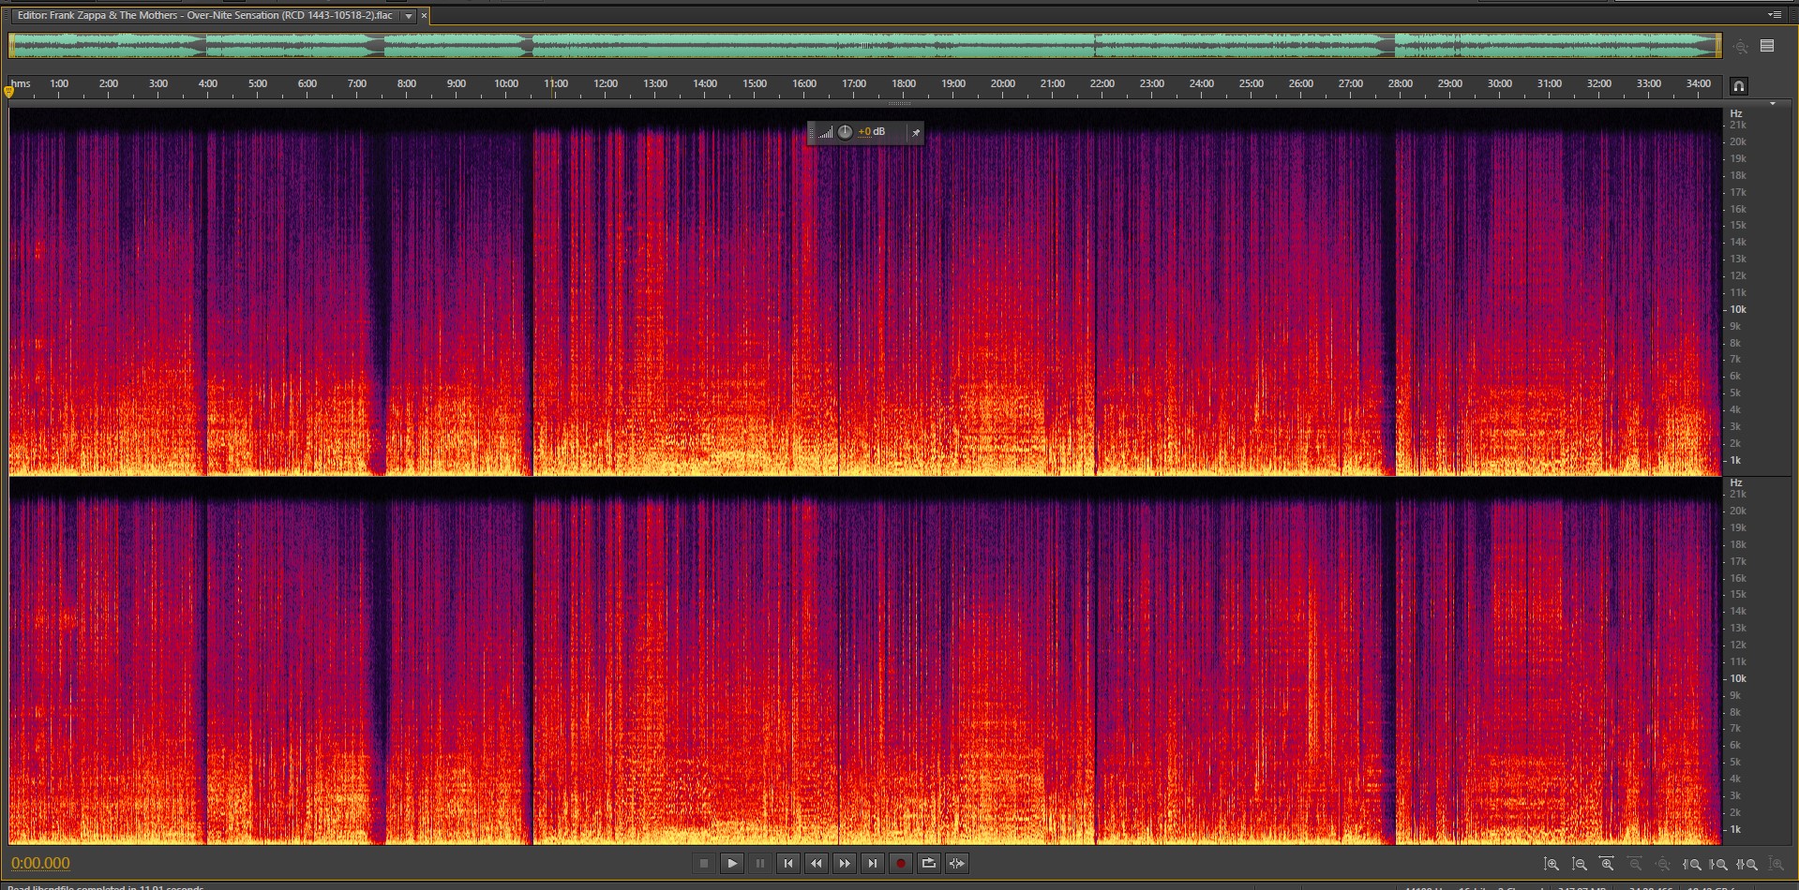Zoom in at the selection in point

coord(1692,865)
